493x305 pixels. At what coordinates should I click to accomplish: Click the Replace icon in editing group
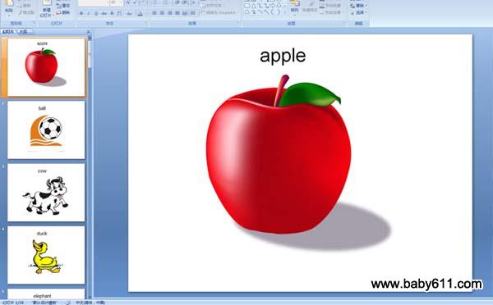point(358,6)
